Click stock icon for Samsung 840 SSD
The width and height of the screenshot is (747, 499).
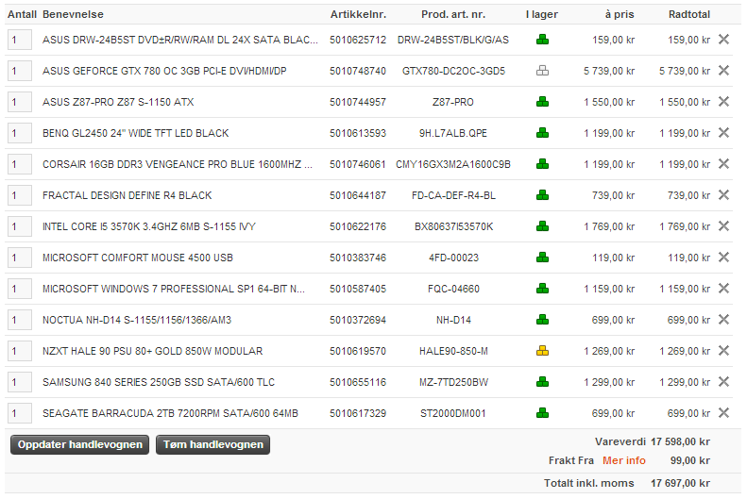[x=542, y=382]
